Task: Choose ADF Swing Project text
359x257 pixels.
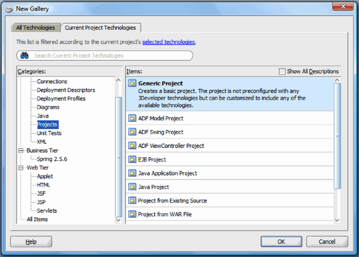Action: [161, 132]
